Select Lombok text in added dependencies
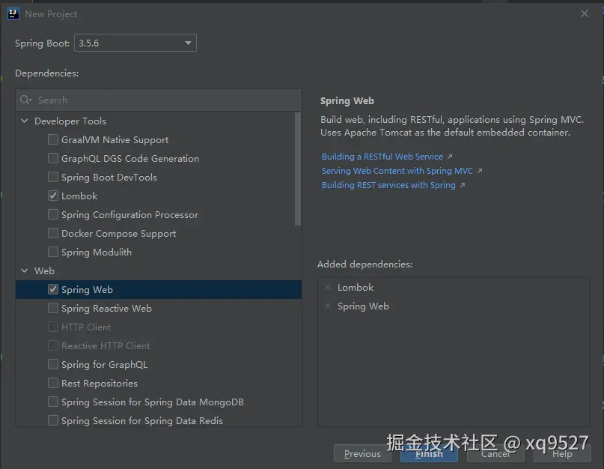The width and height of the screenshot is (604, 469). pyautogui.click(x=356, y=288)
